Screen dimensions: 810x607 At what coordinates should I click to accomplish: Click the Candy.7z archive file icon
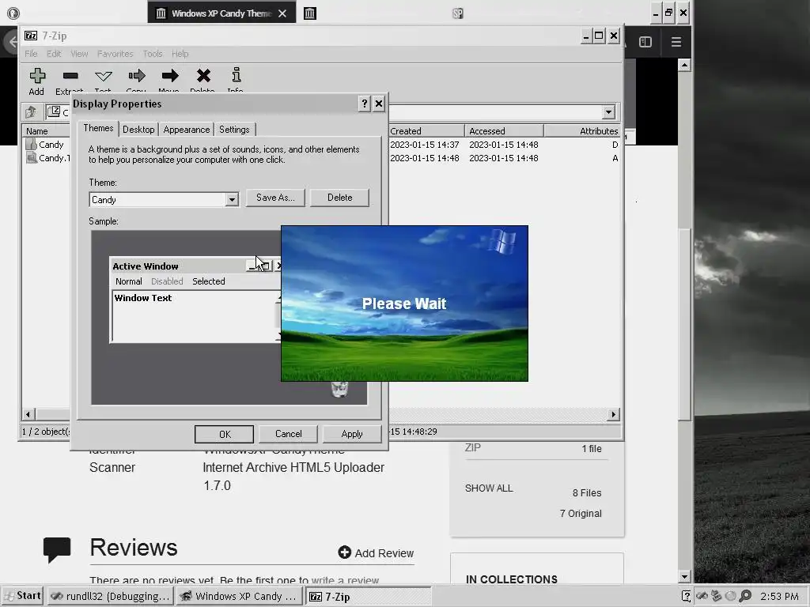pyautogui.click(x=32, y=158)
